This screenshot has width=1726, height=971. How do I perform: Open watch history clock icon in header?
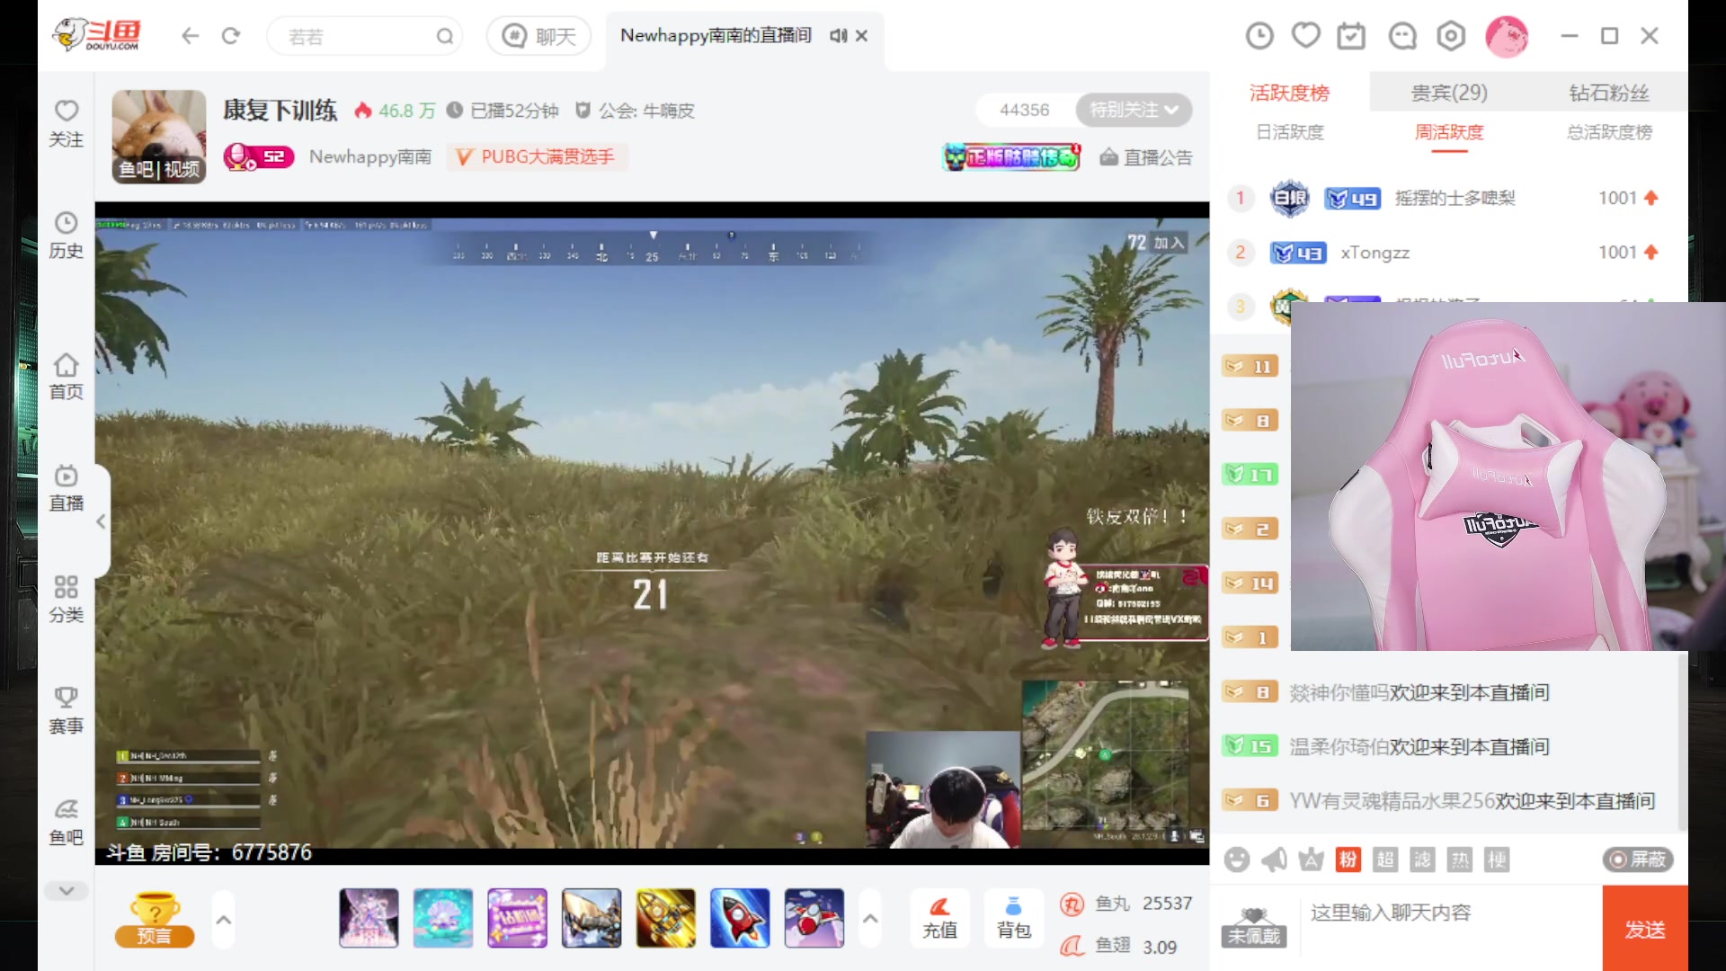[x=1259, y=36]
